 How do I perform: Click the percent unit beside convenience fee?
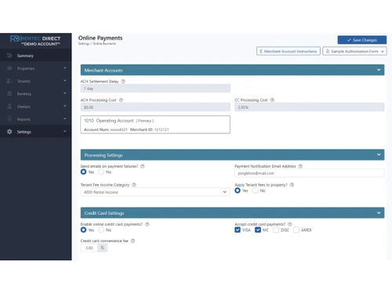103,248
